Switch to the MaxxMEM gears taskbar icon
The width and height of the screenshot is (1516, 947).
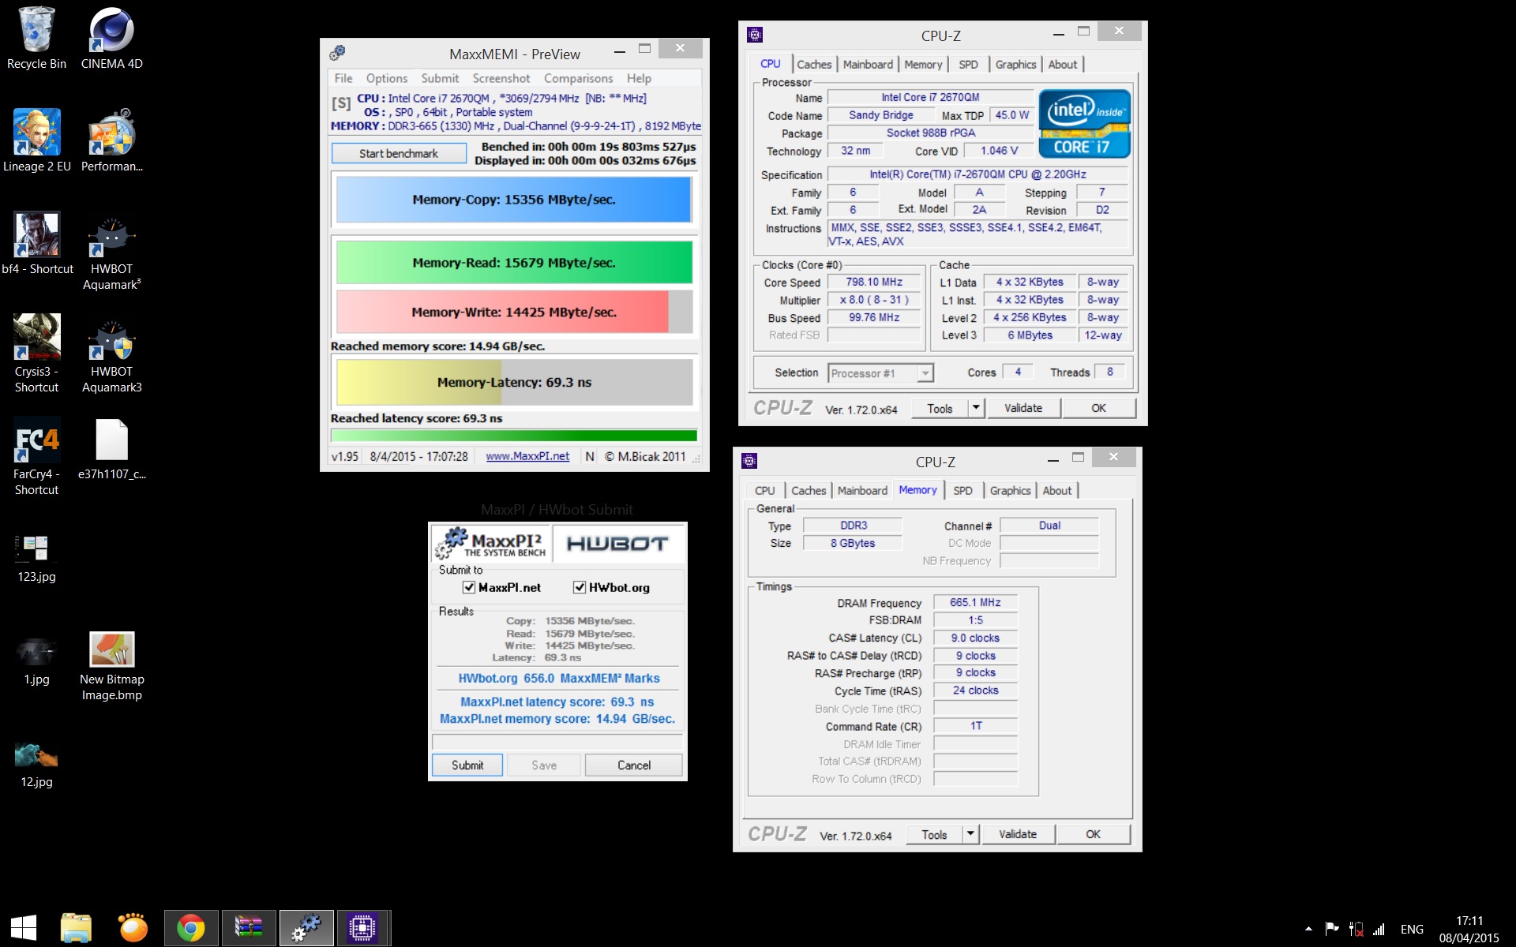[x=306, y=928]
